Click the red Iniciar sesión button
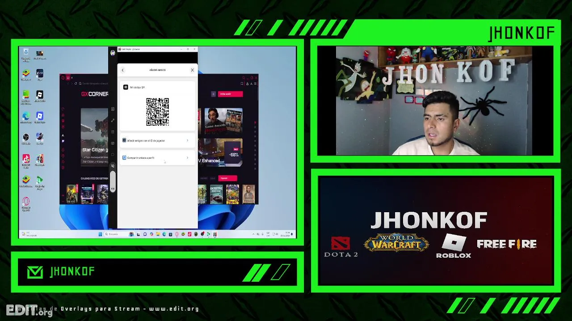 tap(231, 94)
